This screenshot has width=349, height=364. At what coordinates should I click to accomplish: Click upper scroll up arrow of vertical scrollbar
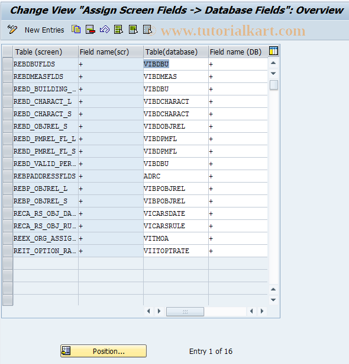tap(273, 63)
